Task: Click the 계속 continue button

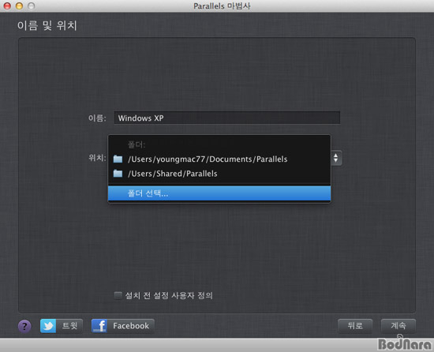Action: click(x=398, y=326)
